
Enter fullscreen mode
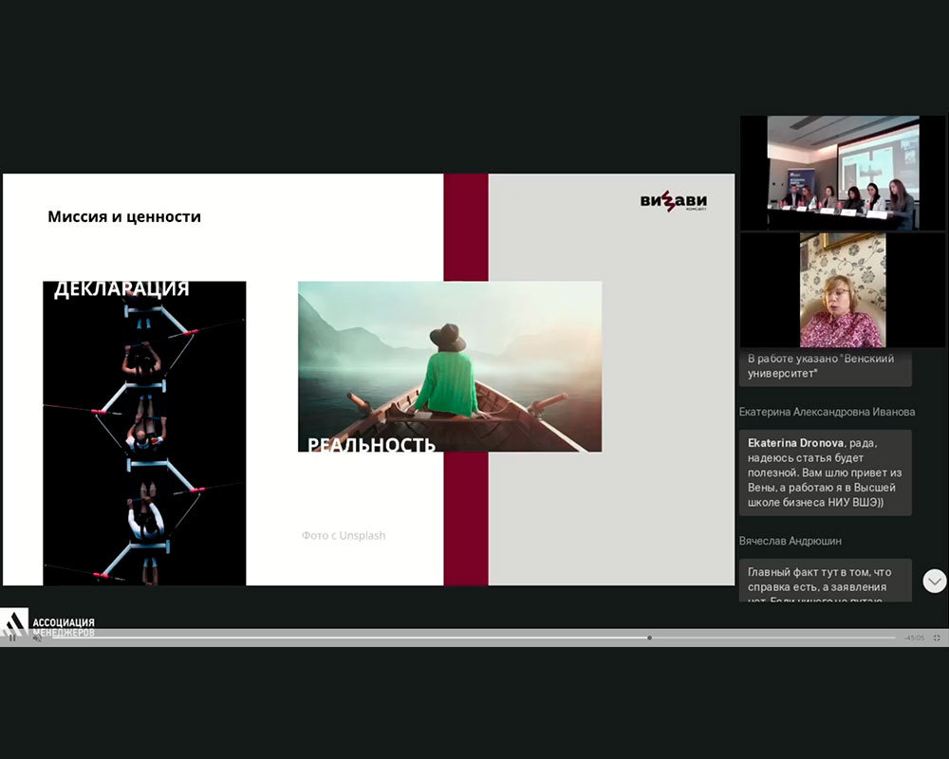coord(937,638)
